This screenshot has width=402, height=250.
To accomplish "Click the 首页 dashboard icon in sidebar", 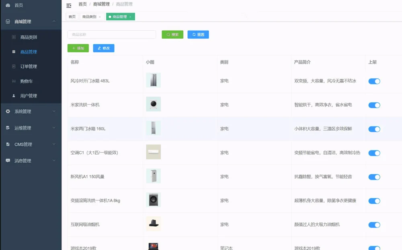I will pyautogui.click(x=8, y=5).
